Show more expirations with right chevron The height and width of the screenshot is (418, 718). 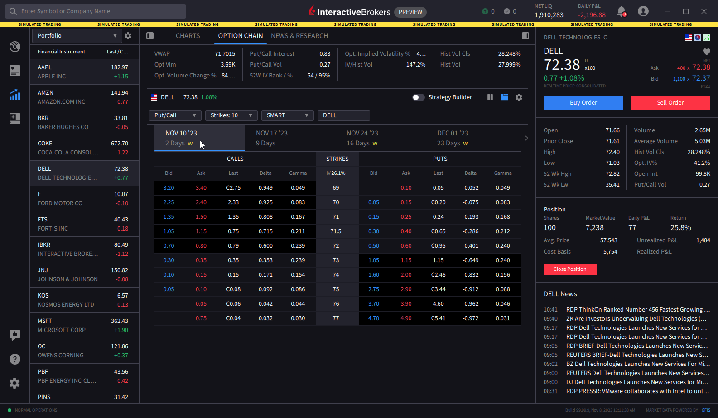[x=526, y=138]
